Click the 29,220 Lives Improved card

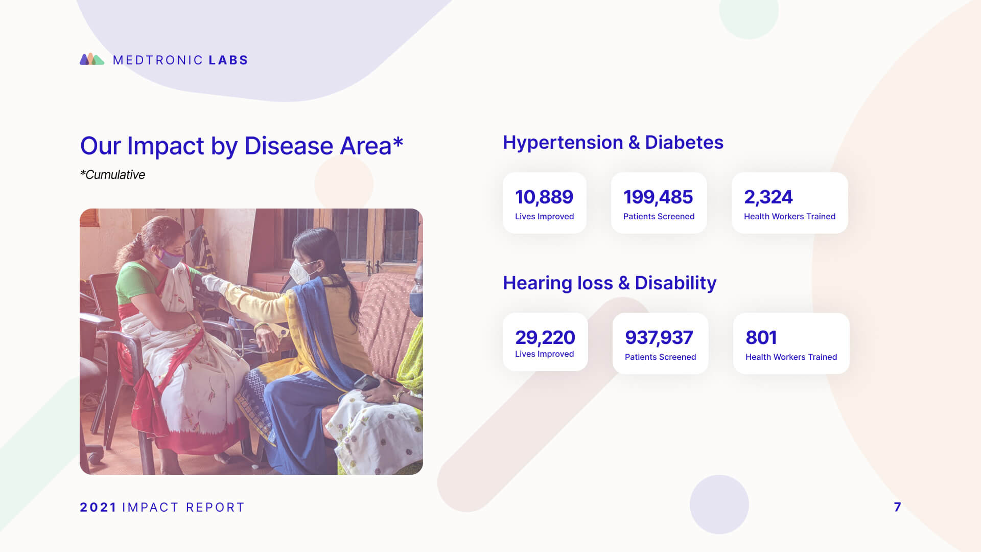[x=545, y=342]
